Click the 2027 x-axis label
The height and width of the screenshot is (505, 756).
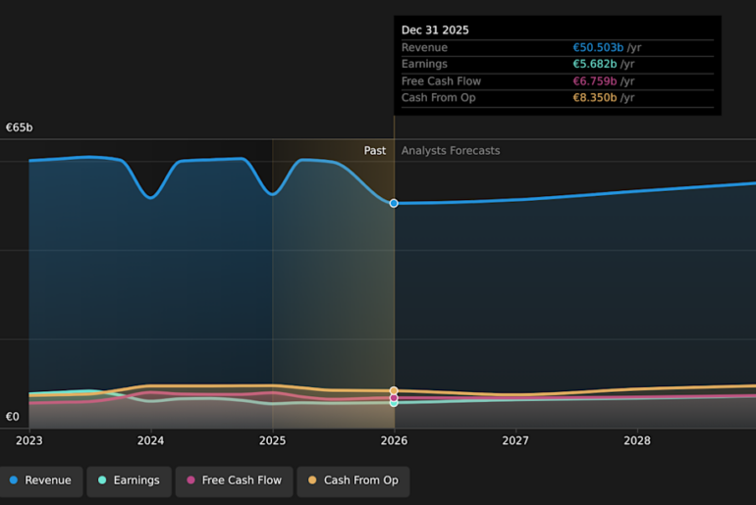pyautogui.click(x=515, y=441)
